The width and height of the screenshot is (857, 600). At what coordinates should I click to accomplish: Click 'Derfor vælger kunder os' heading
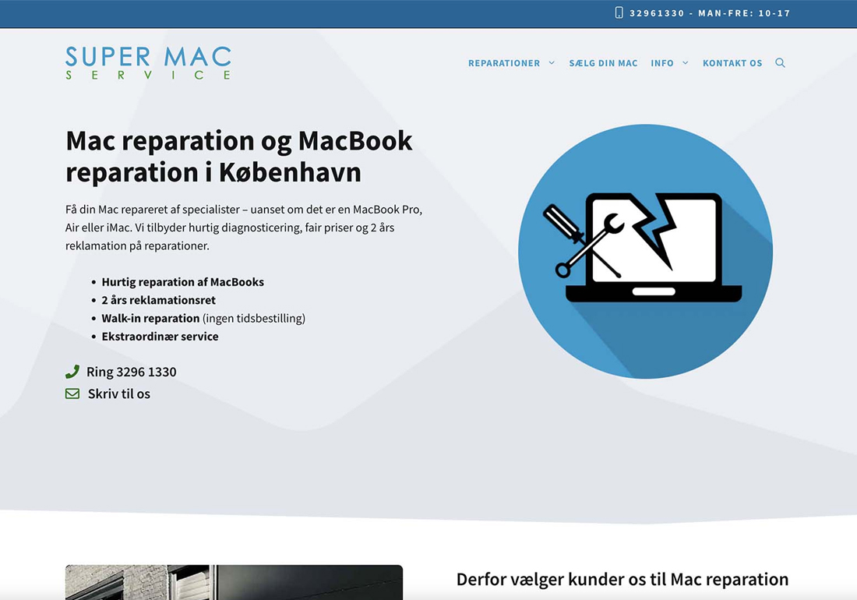click(x=622, y=579)
